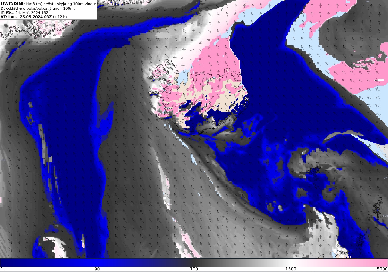
Task: Click the '(+12 h)' forecast offset text
Action: click(x=60, y=17)
